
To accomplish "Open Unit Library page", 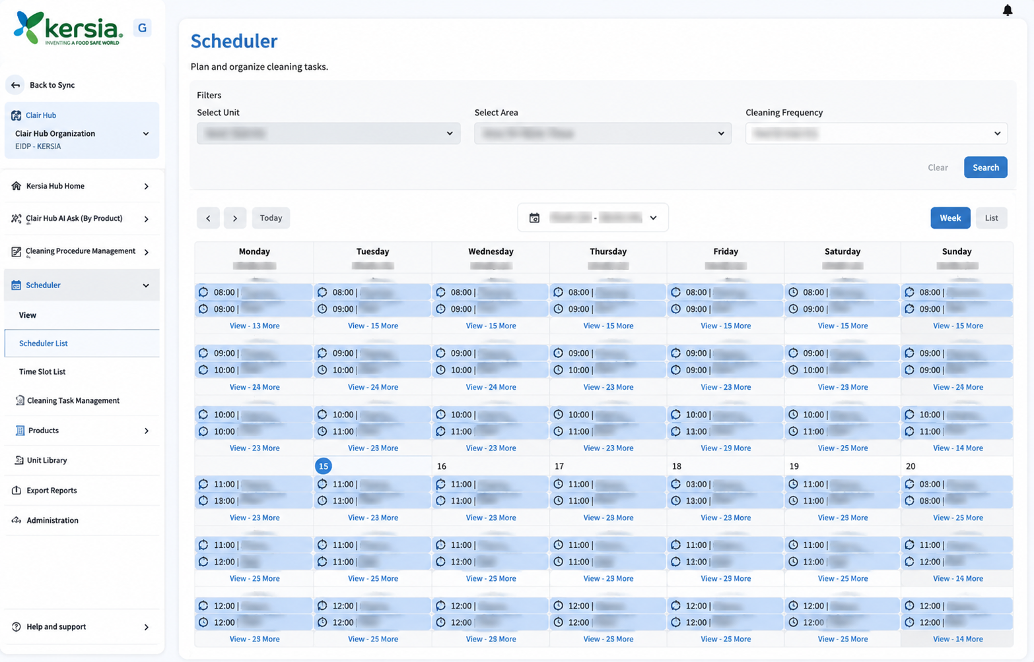I will (x=46, y=460).
